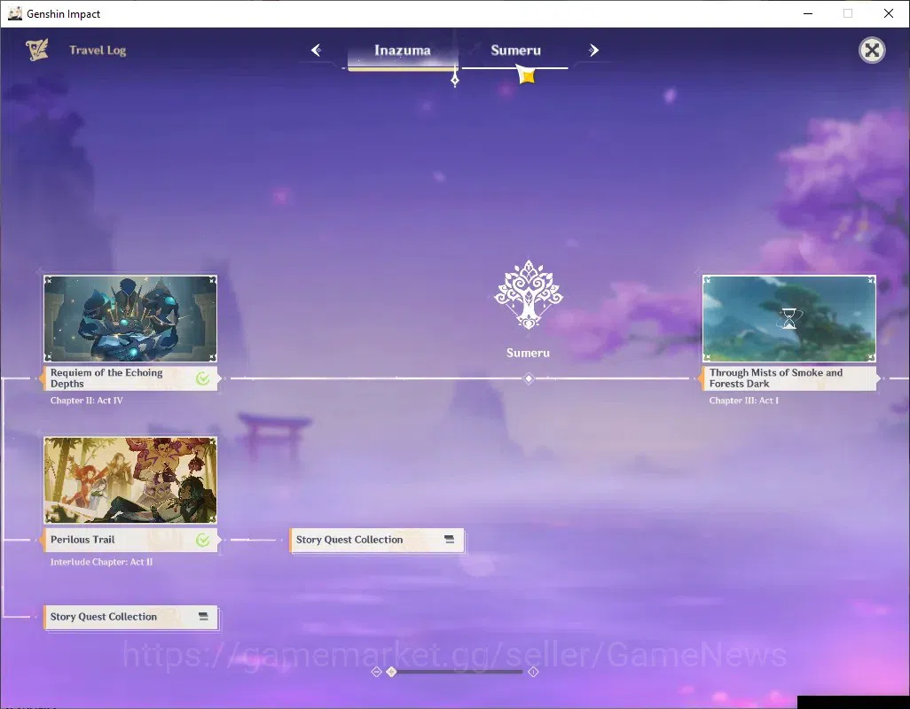The width and height of the screenshot is (910, 709).
Task: Go to next region with the right arrow
Action: [x=593, y=51]
